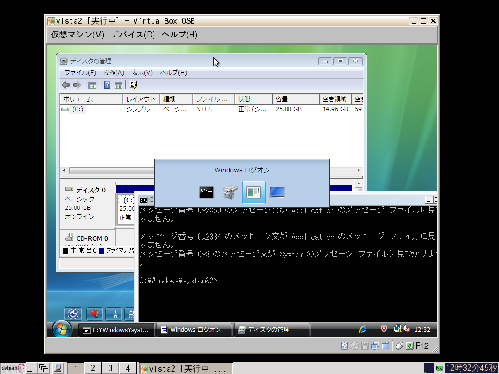The image size is (499, 374).
Task: Click the mail envelope icon on Debian panel
Action: [439, 368]
